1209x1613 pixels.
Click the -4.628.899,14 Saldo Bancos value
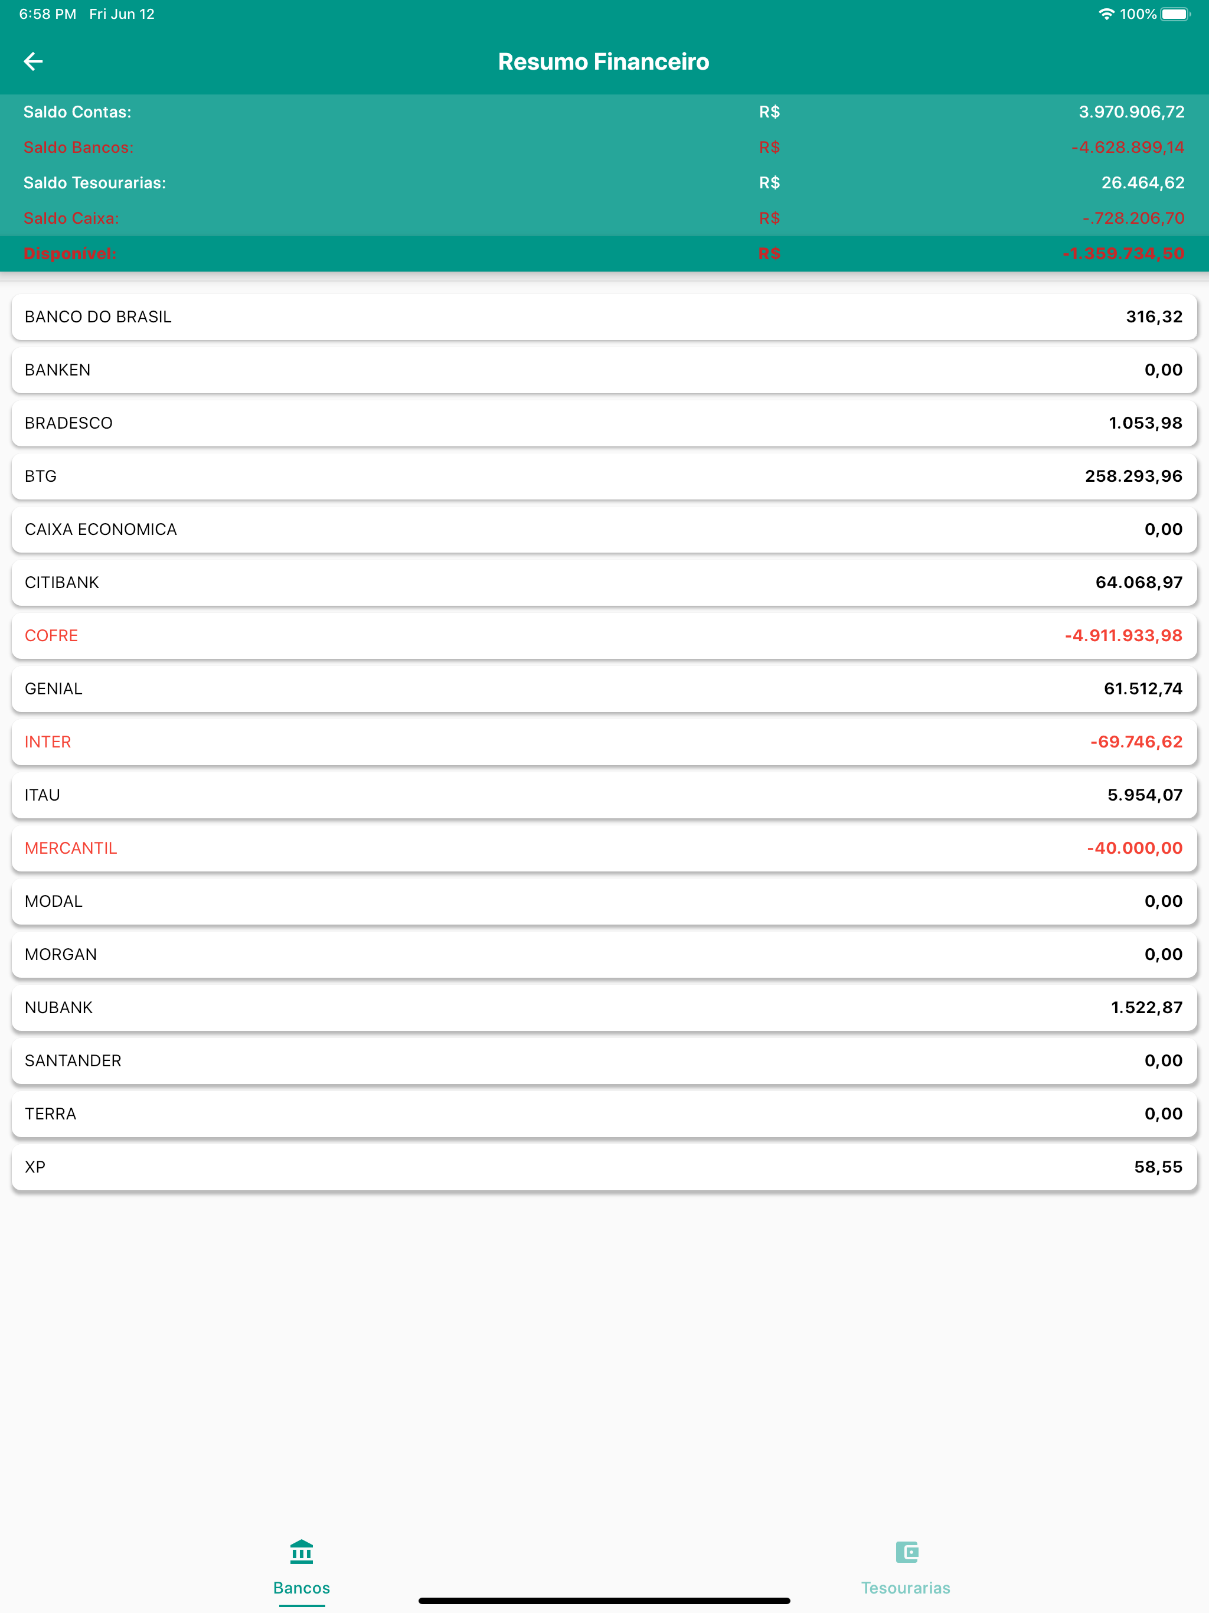point(1128,147)
